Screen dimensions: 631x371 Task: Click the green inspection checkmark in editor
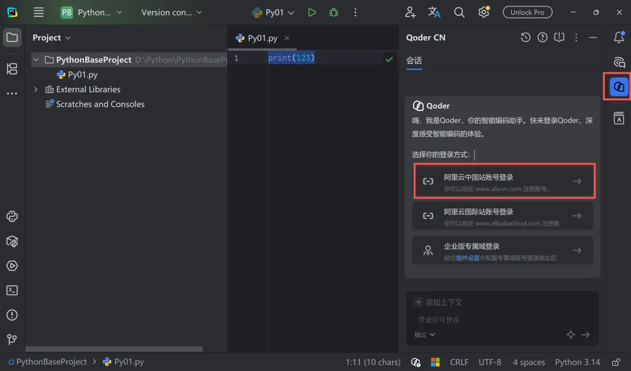(389, 59)
